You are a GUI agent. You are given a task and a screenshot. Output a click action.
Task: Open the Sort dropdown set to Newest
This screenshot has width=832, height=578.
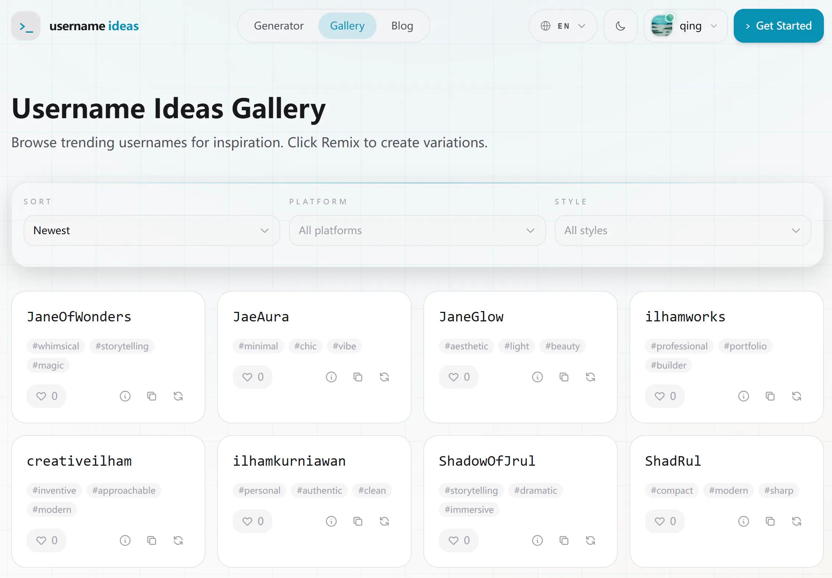tap(152, 230)
